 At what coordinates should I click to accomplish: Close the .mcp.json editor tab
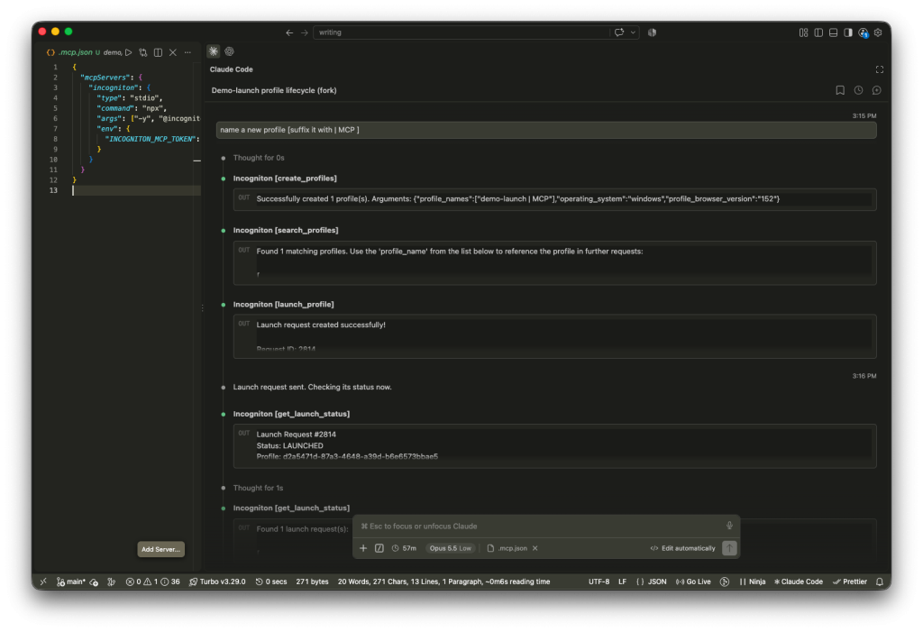tap(173, 52)
